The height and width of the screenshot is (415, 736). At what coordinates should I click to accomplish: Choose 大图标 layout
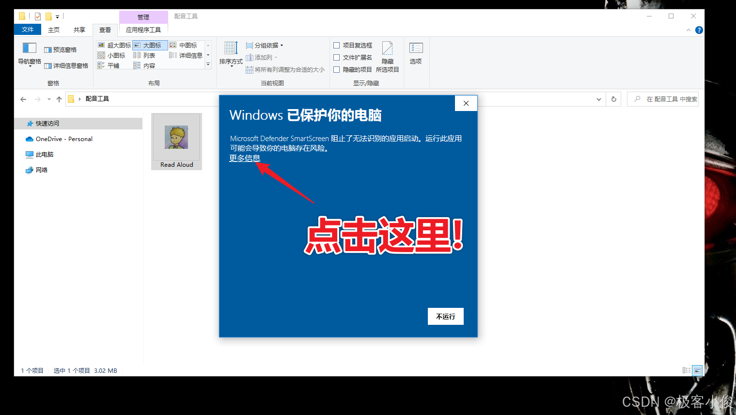pos(150,45)
